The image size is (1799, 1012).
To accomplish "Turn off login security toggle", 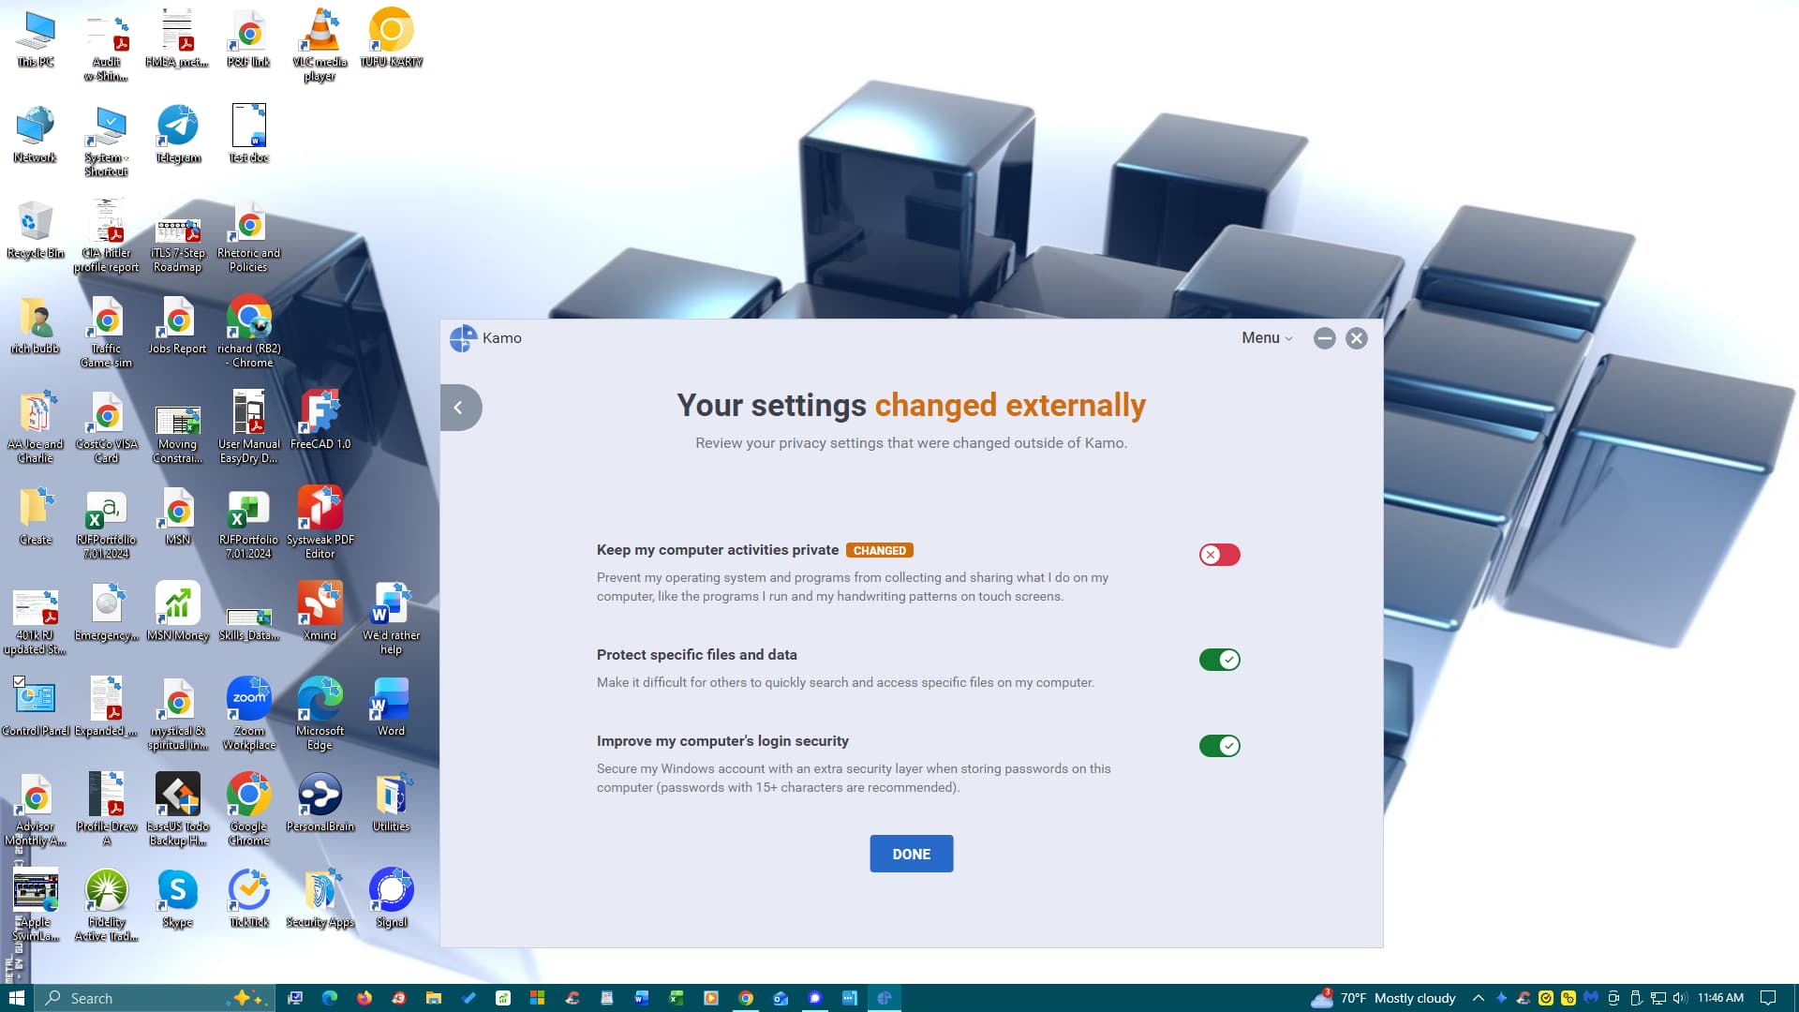I will pyautogui.click(x=1219, y=746).
